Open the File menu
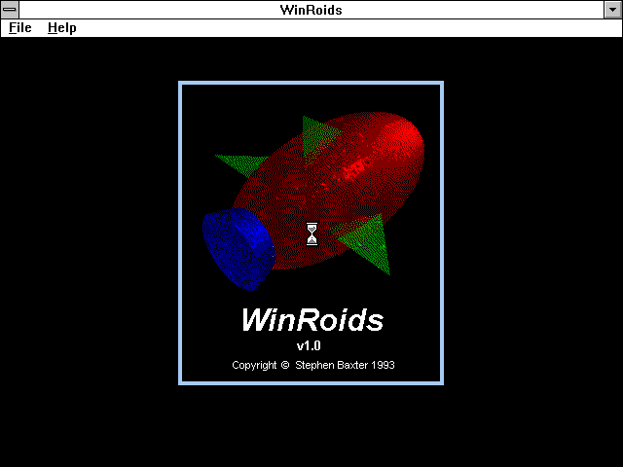Image resolution: width=623 pixels, height=467 pixels. click(20, 28)
